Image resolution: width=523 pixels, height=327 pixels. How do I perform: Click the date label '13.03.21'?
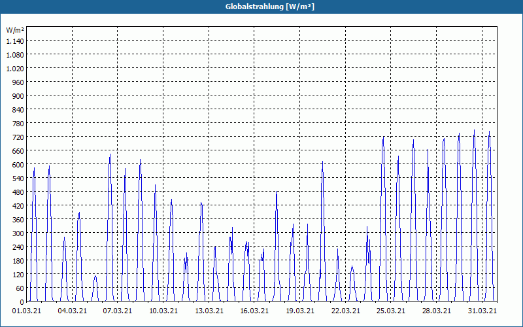click(209, 311)
